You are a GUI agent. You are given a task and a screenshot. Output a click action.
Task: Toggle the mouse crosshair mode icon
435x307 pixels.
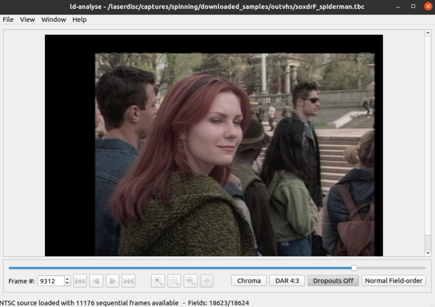pyautogui.click(x=207, y=281)
